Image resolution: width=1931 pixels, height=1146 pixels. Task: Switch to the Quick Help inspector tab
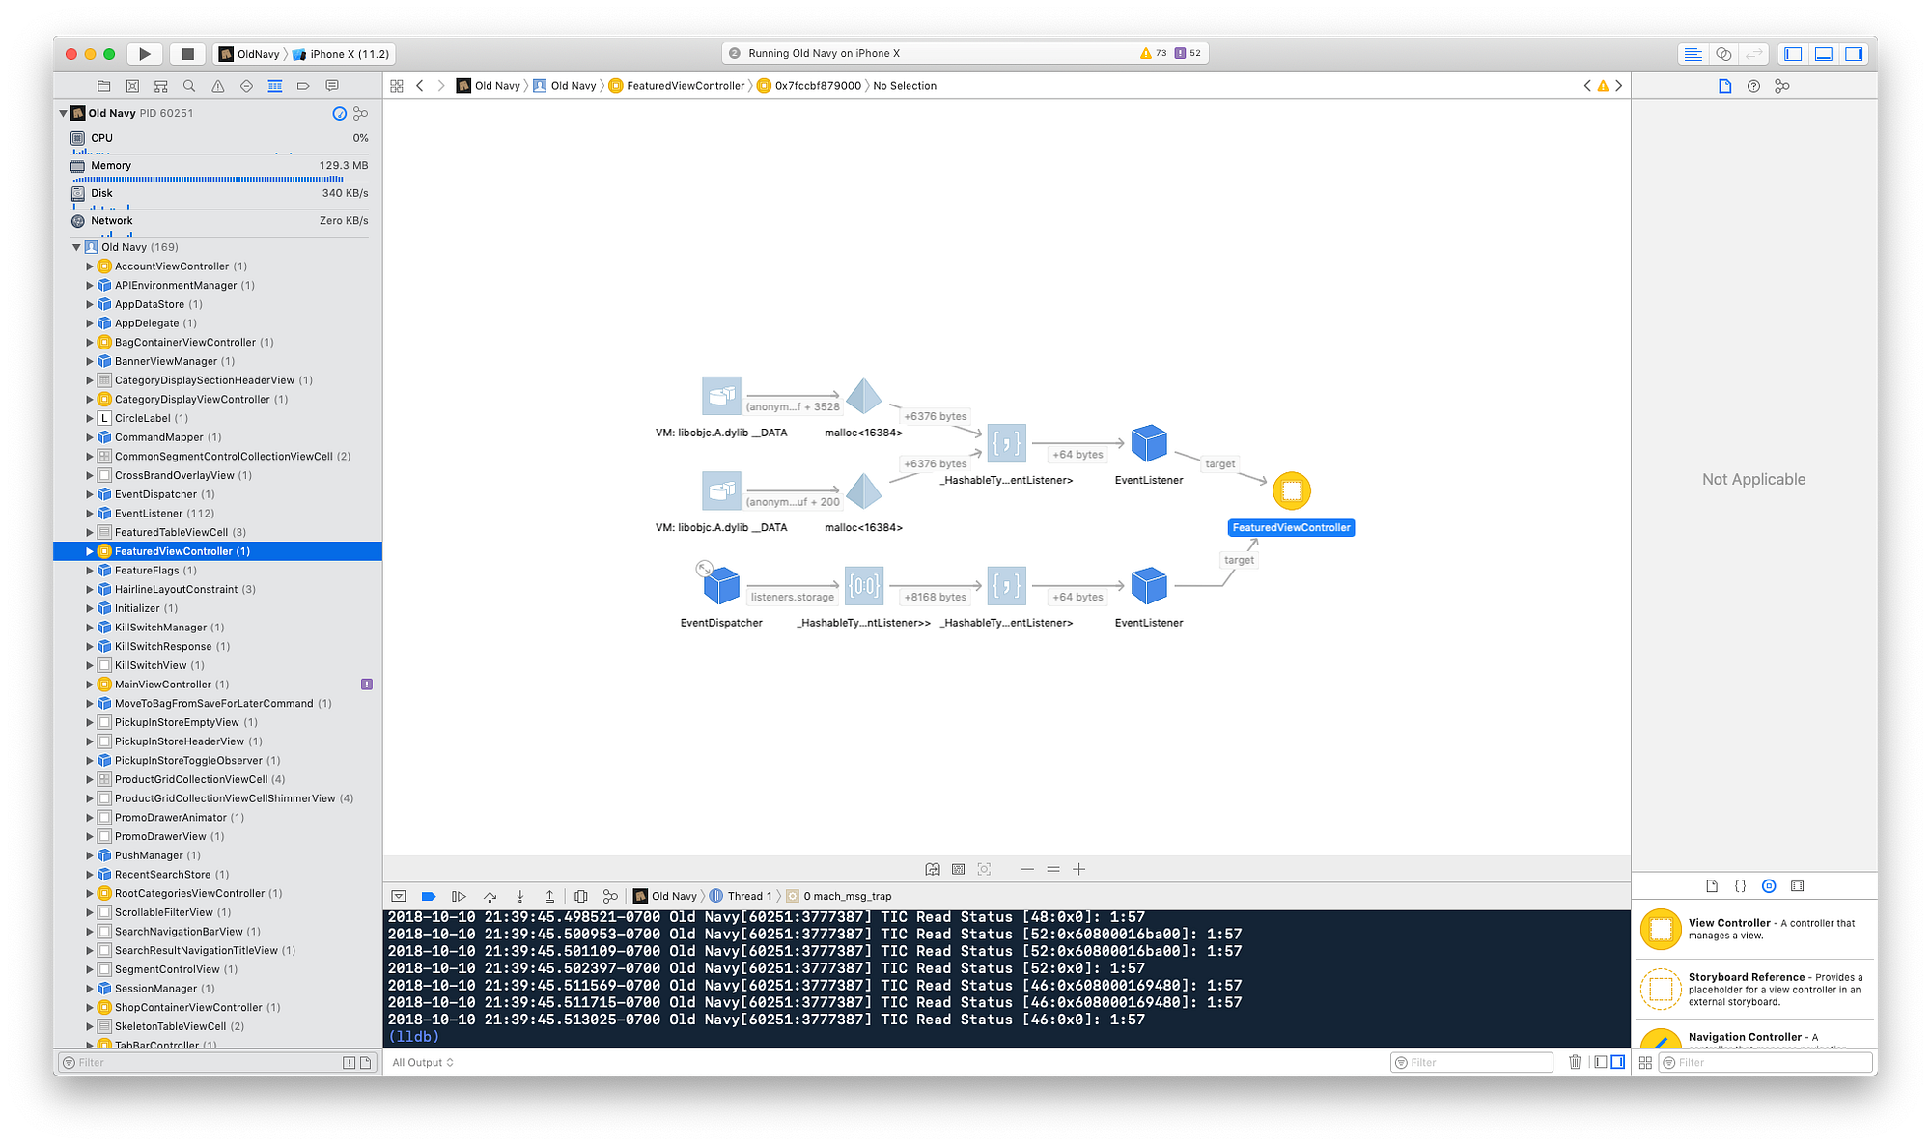(1753, 86)
